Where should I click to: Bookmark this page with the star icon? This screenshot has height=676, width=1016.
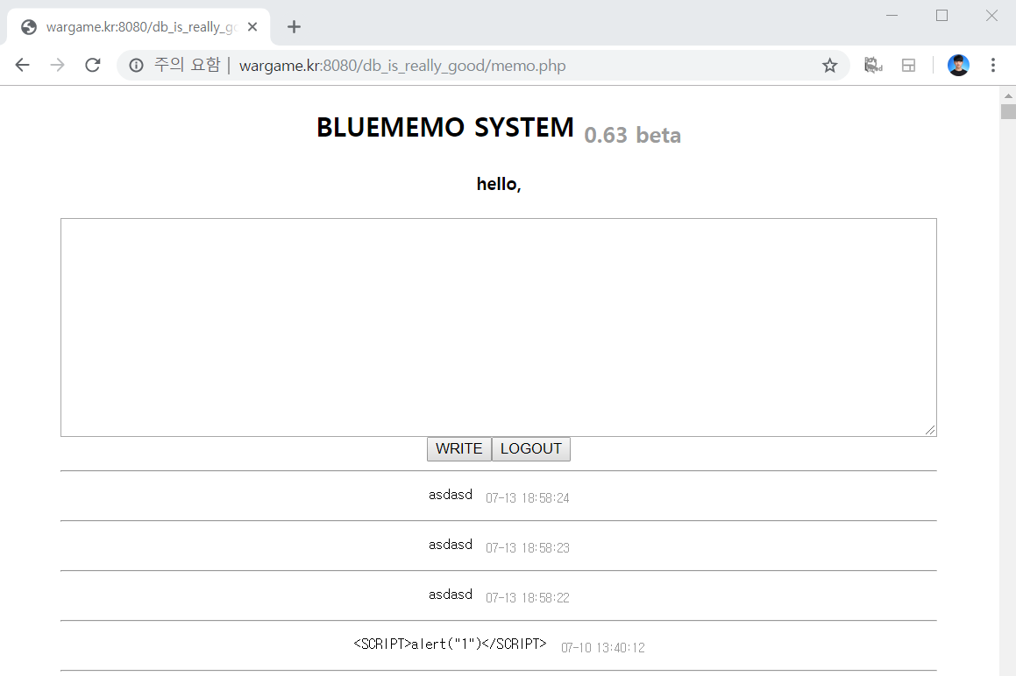(829, 66)
